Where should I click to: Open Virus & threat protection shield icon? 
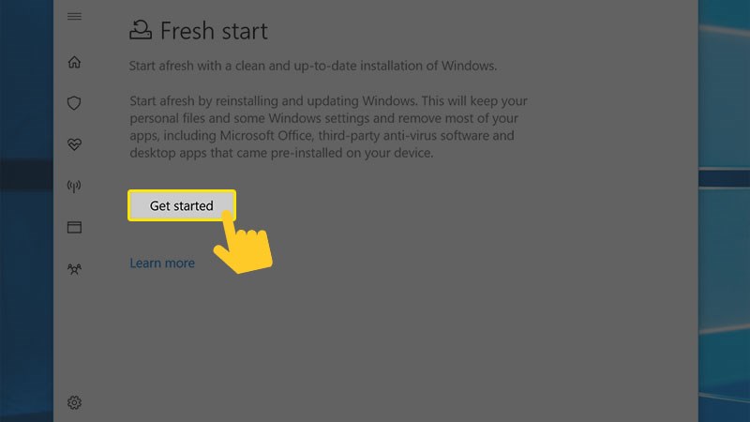(75, 103)
